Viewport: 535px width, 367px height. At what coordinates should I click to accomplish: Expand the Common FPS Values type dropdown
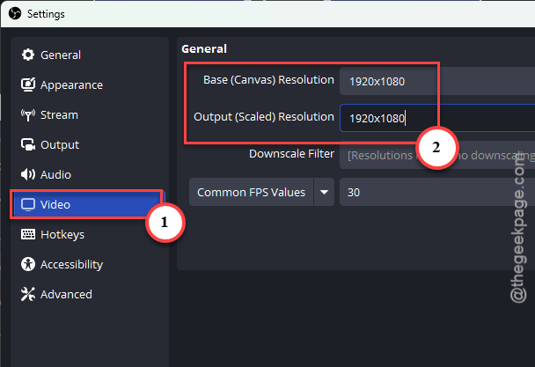click(x=261, y=192)
